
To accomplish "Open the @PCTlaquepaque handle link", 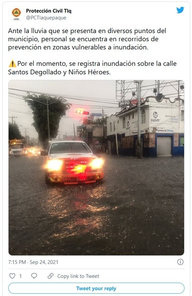I will [46, 18].
